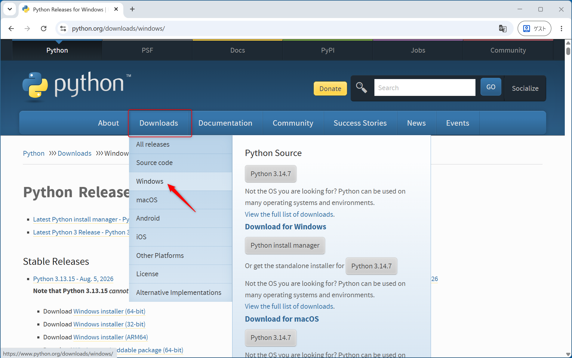
Task: Click the Python install manager button
Action: (x=285, y=245)
